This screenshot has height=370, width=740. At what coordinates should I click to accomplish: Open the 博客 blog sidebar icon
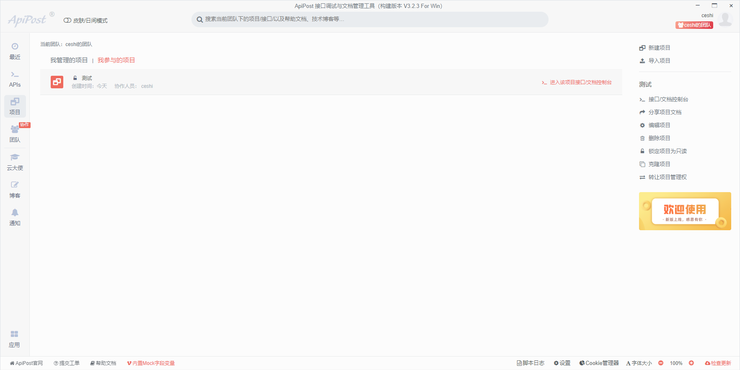coord(15,190)
